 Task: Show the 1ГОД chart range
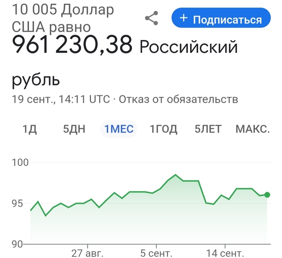pos(164,129)
